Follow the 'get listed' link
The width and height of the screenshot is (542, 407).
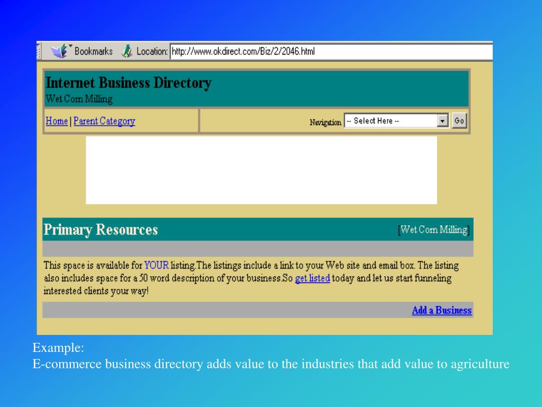tap(312, 278)
